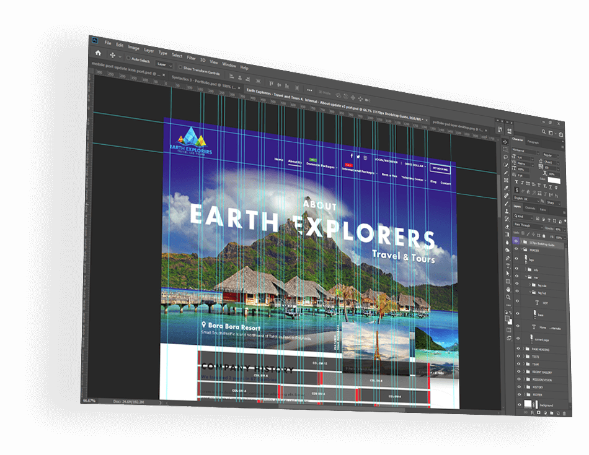Click the 66.67% zoom level field

point(89,401)
